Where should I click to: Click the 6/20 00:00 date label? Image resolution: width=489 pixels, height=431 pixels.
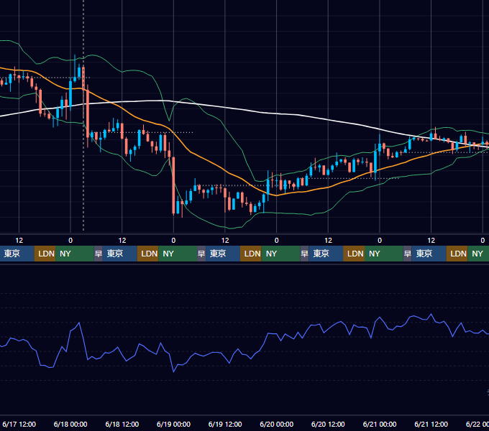[277, 424]
